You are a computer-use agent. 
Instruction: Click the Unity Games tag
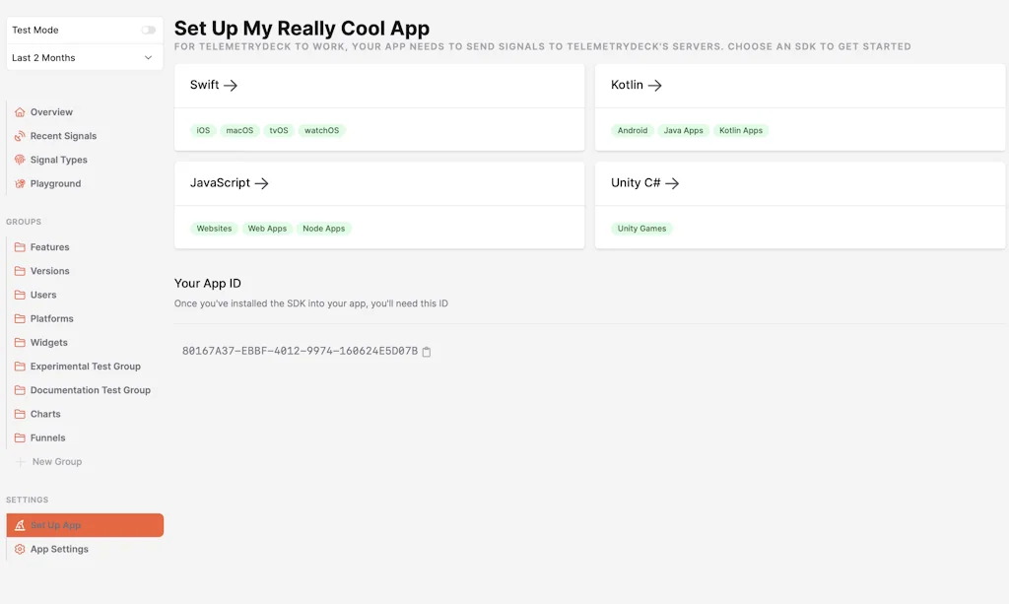pyautogui.click(x=641, y=229)
